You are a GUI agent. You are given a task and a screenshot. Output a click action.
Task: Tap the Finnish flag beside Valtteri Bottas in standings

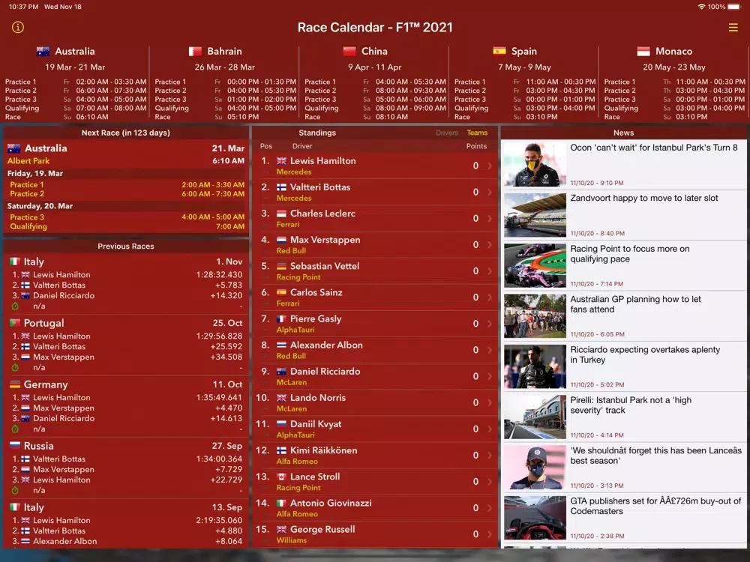pyautogui.click(x=281, y=187)
